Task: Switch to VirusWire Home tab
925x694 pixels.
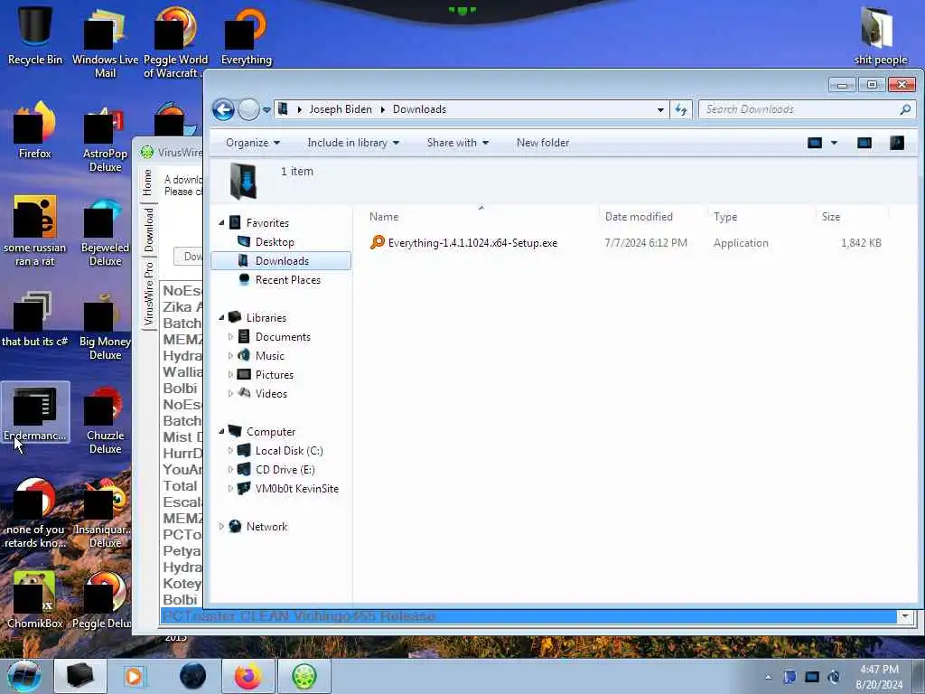Action: pyautogui.click(x=147, y=183)
